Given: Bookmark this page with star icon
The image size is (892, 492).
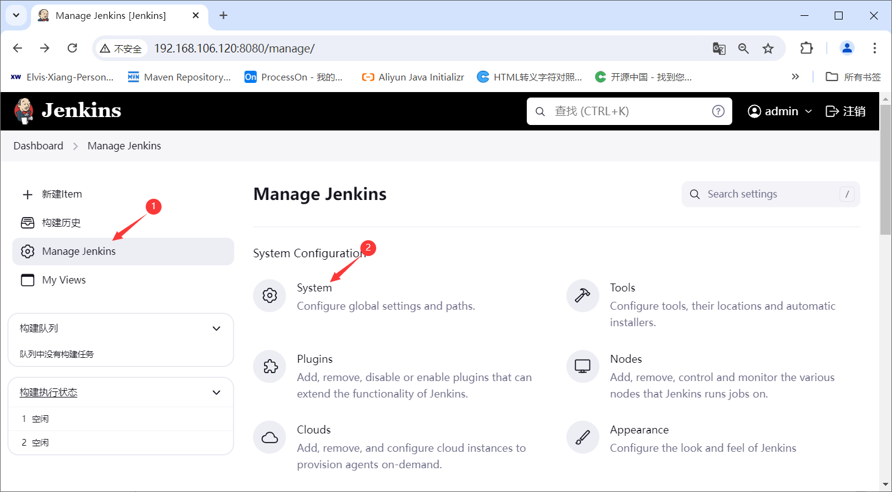Looking at the screenshot, I should 768,48.
